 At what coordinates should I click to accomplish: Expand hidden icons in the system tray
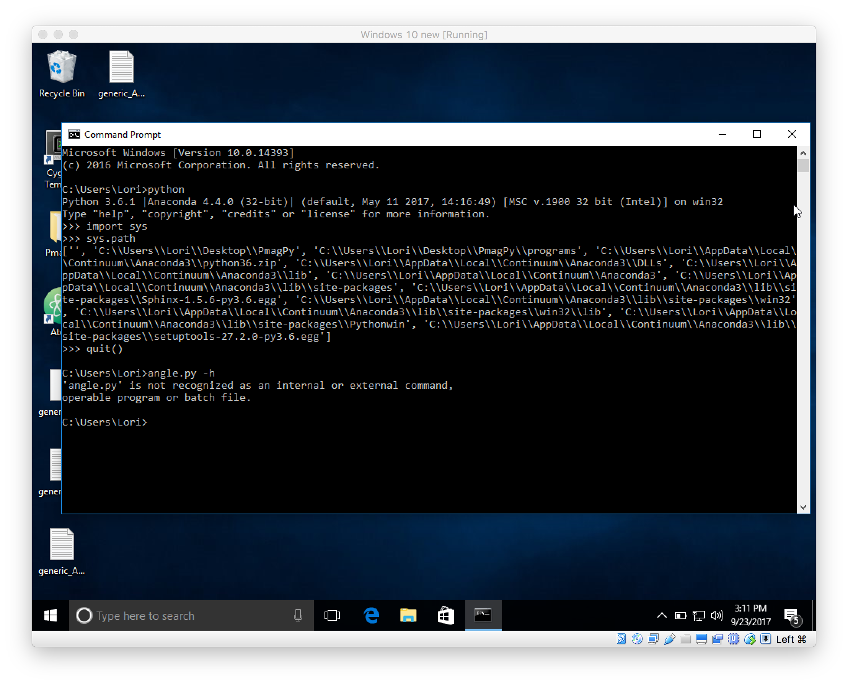[x=662, y=616]
